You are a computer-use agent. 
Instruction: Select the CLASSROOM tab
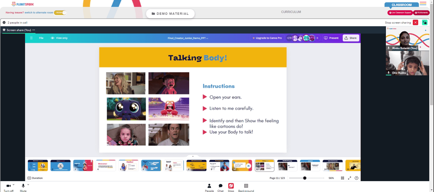click(x=401, y=5)
